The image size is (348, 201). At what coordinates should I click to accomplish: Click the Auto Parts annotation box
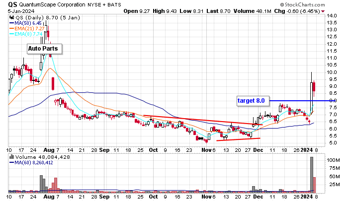point(44,49)
